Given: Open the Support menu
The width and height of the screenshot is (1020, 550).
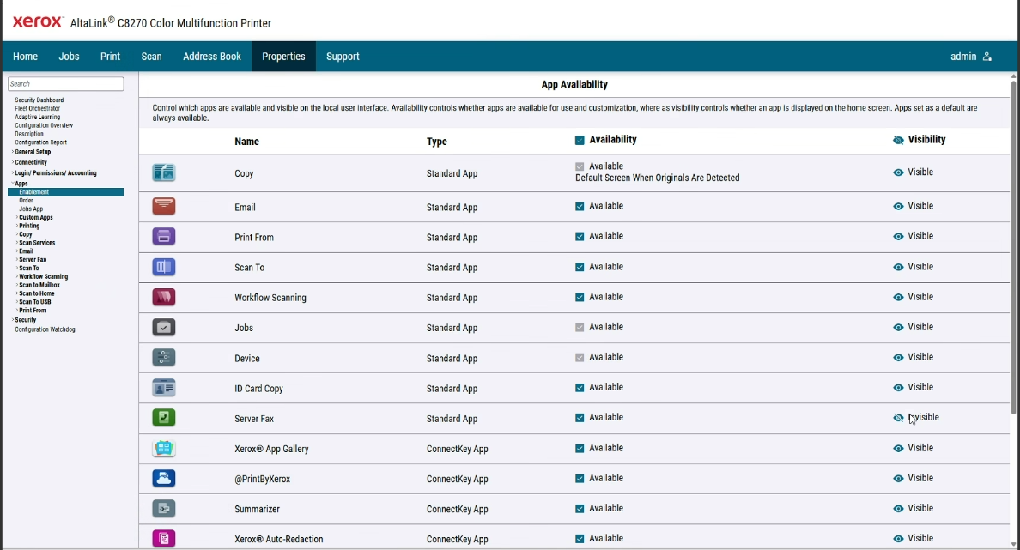Looking at the screenshot, I should (x=343, y=56).
